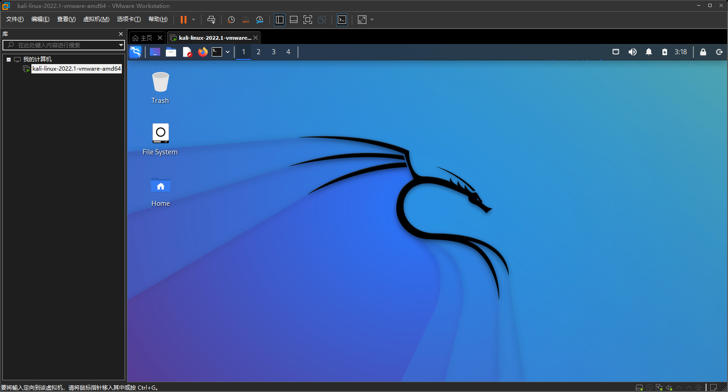Open the File System desktop icon
Image resolution: width=728 pixels, height=392 pixels.
(x=160, y=139)
